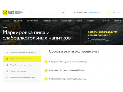Viewport: 123px width, 92px height.
Task: Open the БИЗНЕСУ menu
Action: [6, 21]
